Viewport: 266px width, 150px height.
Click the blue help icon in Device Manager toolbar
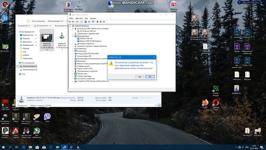(x=86, y=22)
